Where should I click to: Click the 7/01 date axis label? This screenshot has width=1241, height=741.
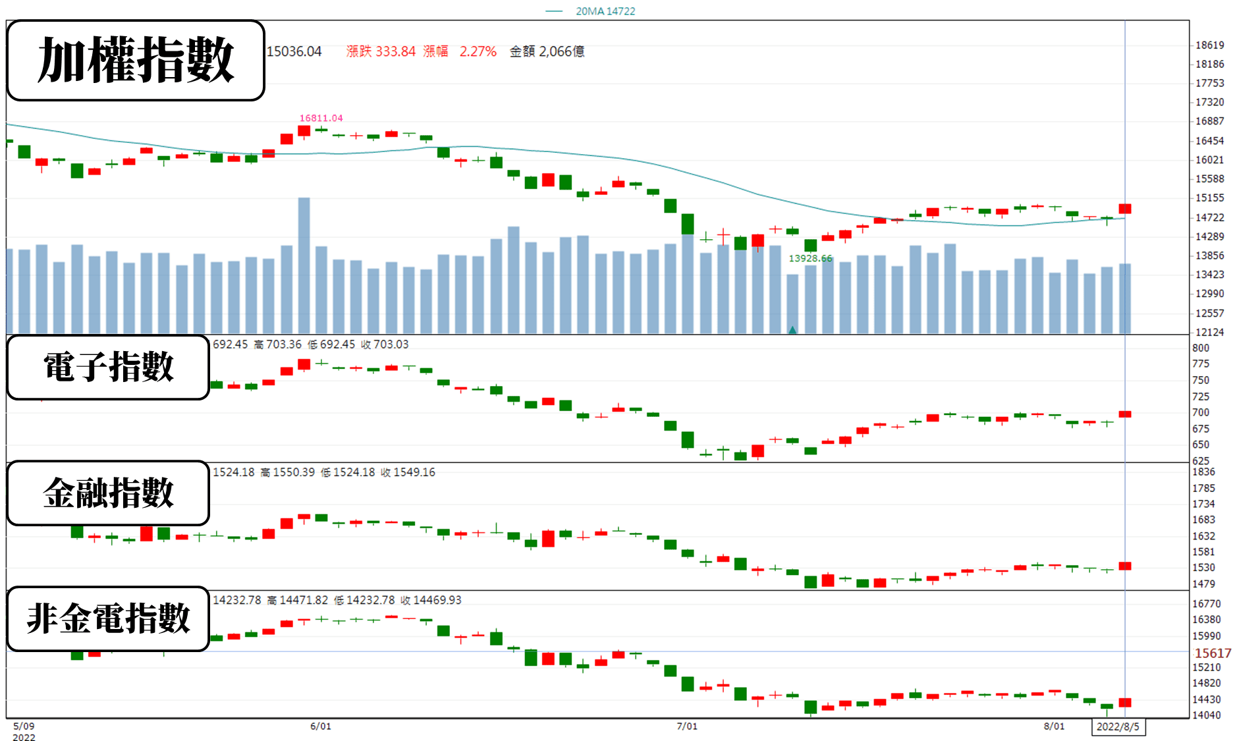(x=687, y=726)
